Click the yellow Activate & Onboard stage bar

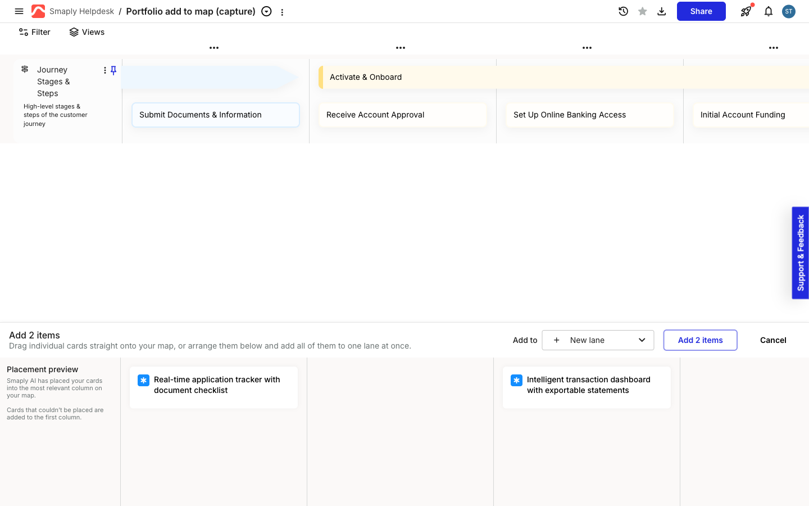click(x=563, y=77)
